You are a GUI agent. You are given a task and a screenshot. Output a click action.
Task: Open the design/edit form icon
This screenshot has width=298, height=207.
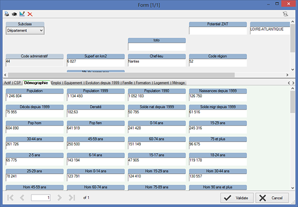coord(22,14)
